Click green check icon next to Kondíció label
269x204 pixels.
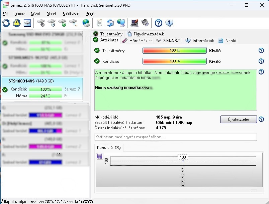point(97,61)
